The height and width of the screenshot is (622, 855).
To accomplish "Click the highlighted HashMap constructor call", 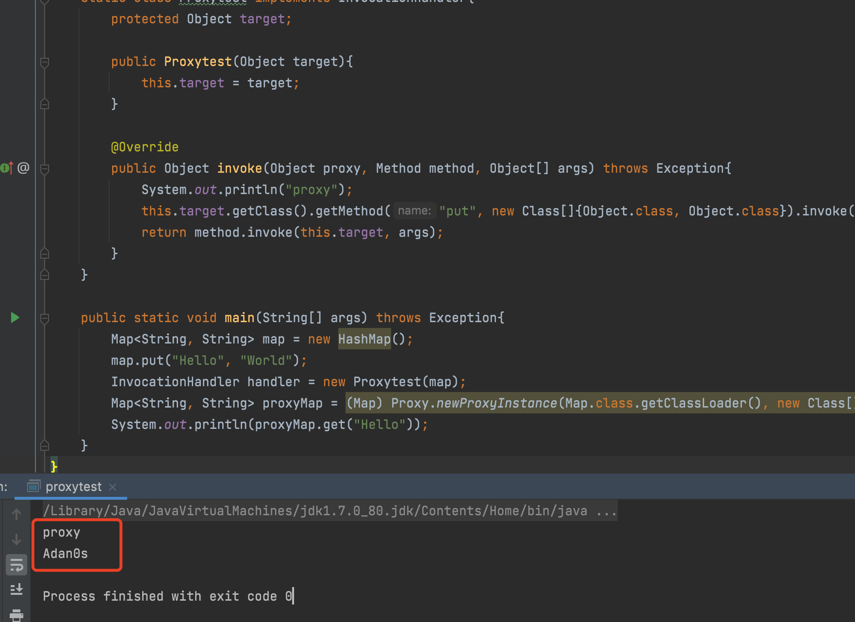I will 364,339.
